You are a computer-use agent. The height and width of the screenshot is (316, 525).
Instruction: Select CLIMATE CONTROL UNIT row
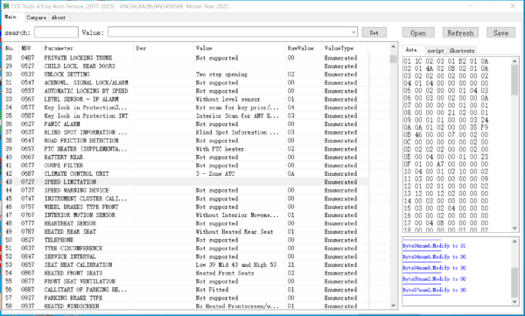(x=185, y=173)
